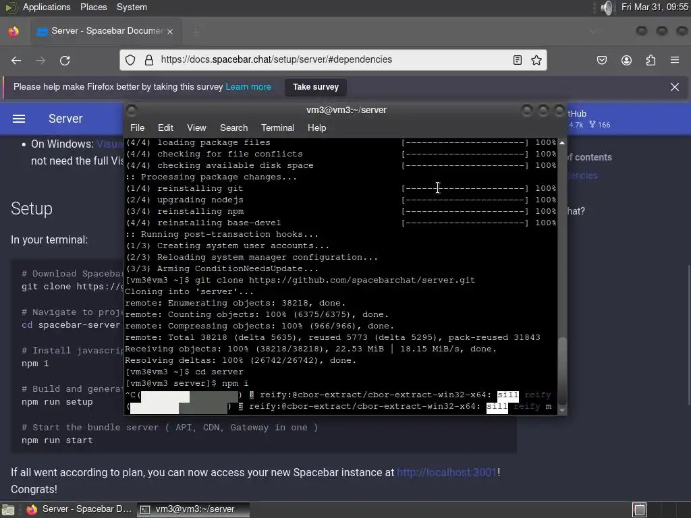Click the 'npm run start' code line

(x=57, y=440)
